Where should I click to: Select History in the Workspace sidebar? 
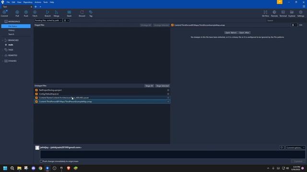12,30
